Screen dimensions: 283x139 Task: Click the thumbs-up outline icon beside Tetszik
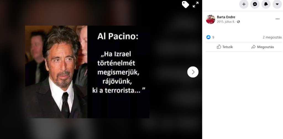coord(219,47)
